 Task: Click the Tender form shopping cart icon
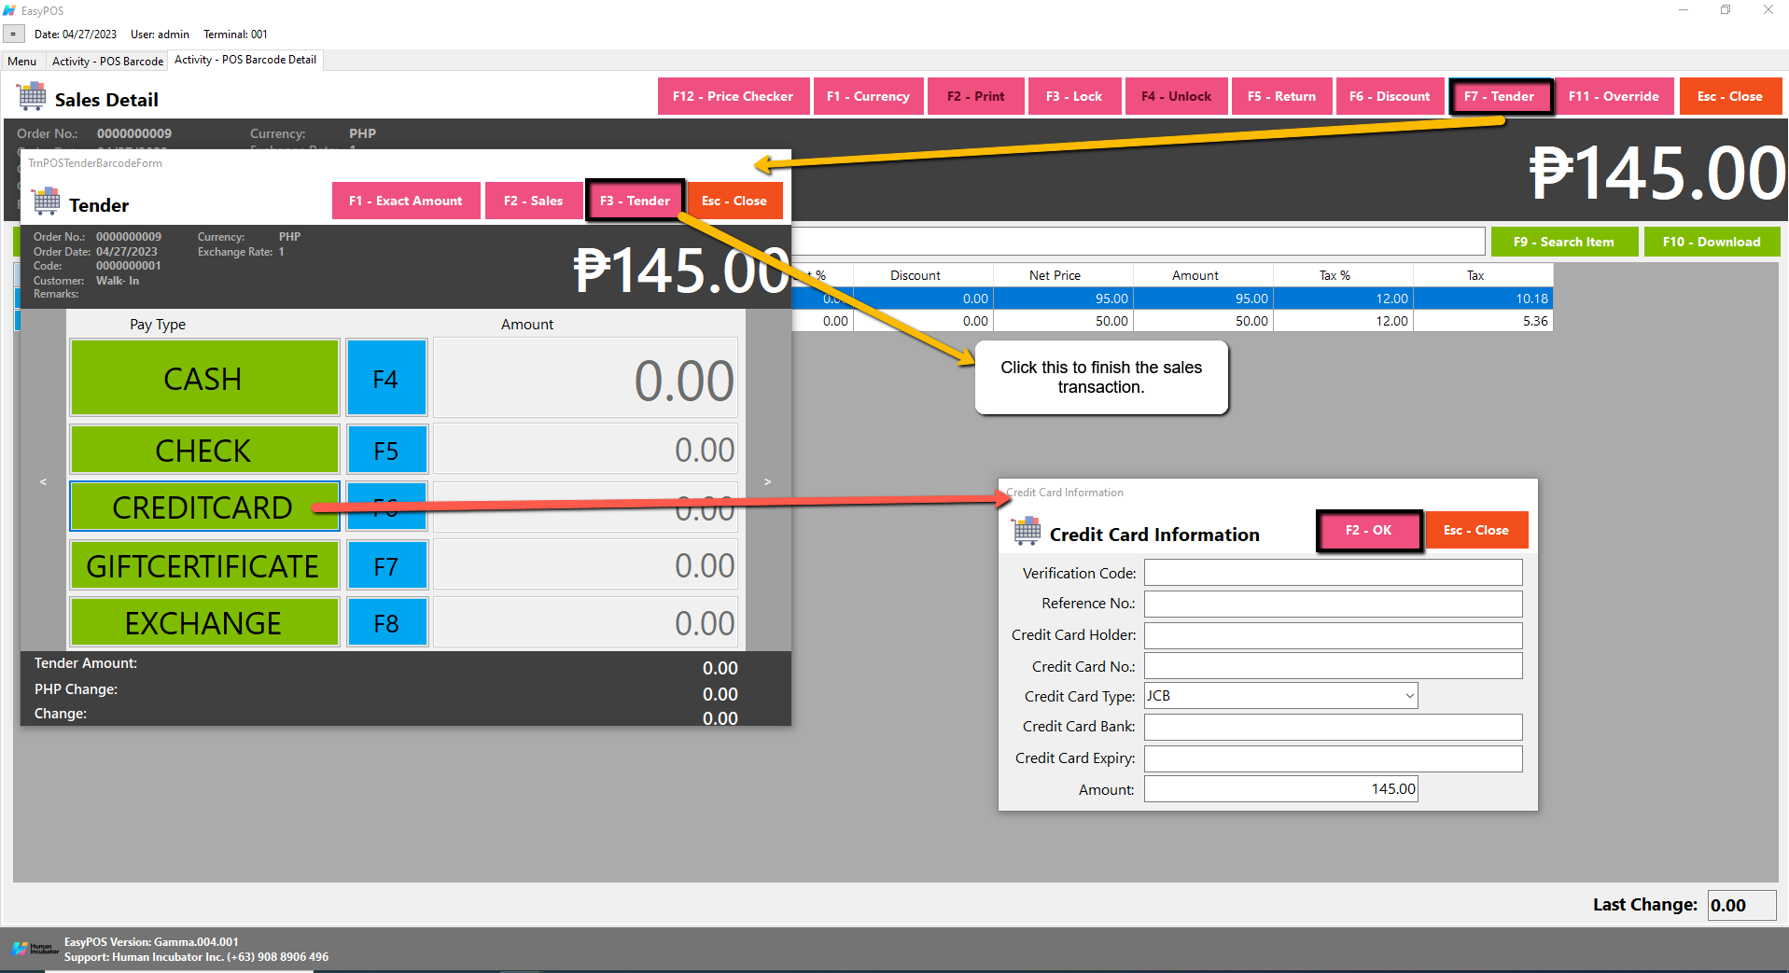pos(47,202)
